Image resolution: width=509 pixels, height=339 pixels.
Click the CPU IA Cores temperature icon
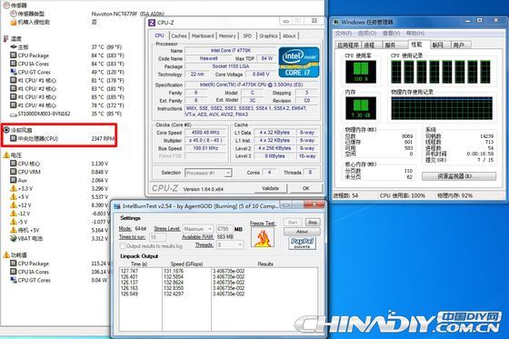click(x=13, y=64)
